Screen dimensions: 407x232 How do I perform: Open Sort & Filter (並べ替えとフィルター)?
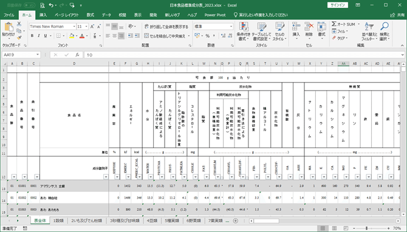point(369,31)
